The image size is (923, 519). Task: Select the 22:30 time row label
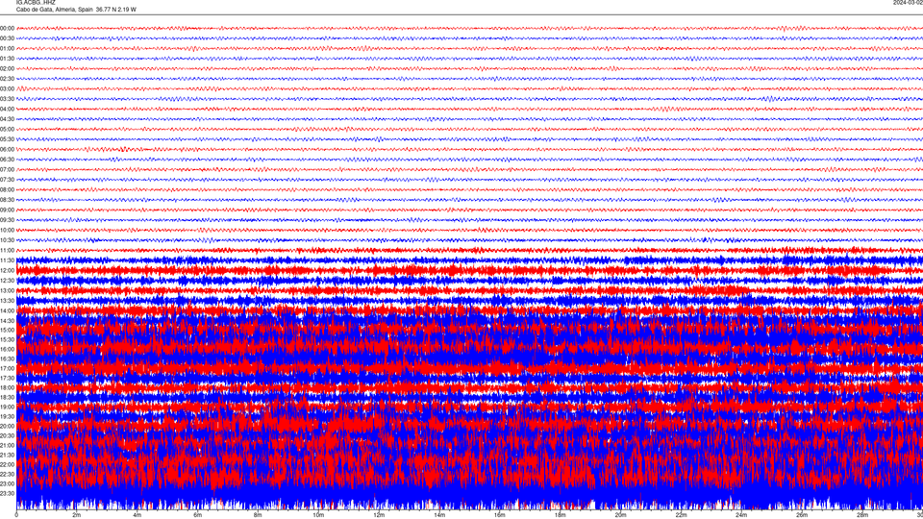7,474
